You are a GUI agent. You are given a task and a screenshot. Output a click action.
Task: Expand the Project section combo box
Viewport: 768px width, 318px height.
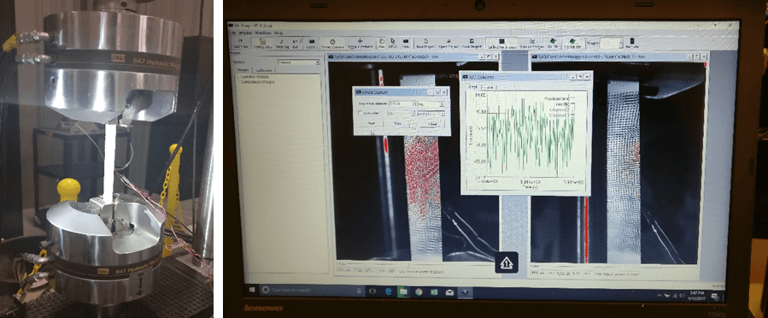pos(298,62)
